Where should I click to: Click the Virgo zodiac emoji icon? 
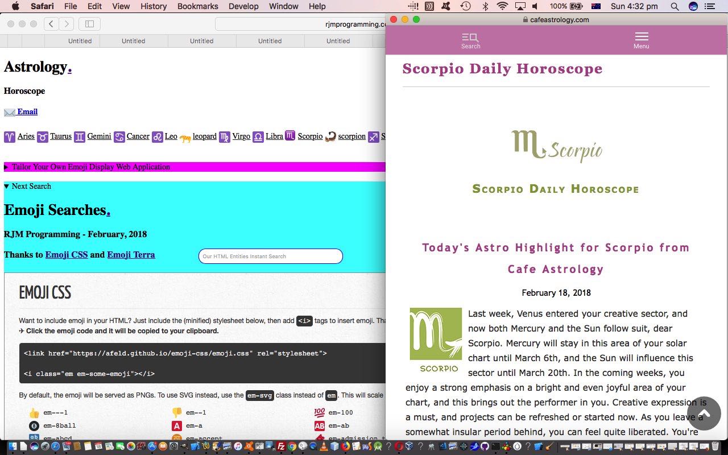click(x=225, y=137)
